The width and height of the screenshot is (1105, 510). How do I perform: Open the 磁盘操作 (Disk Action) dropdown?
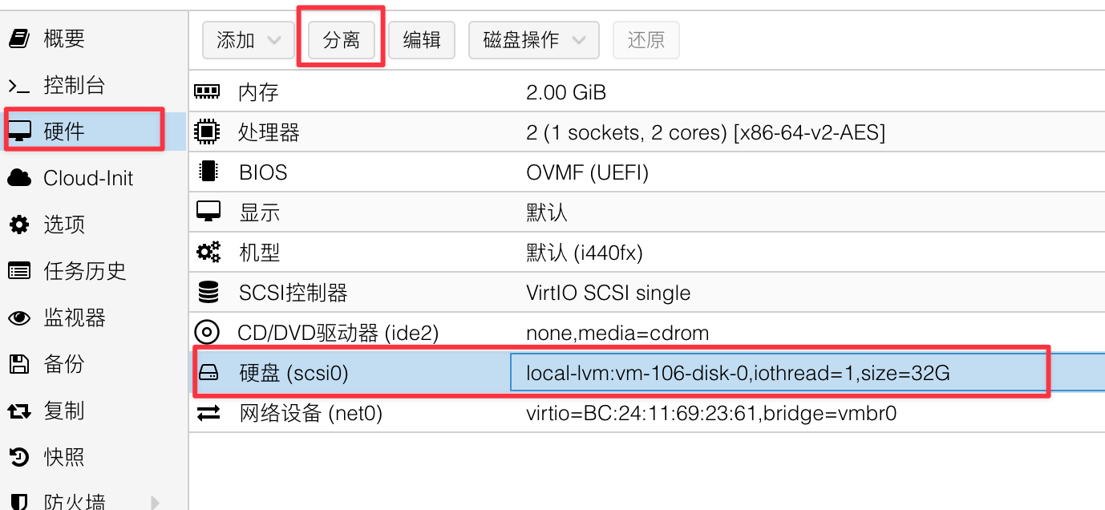click(533, 40)
